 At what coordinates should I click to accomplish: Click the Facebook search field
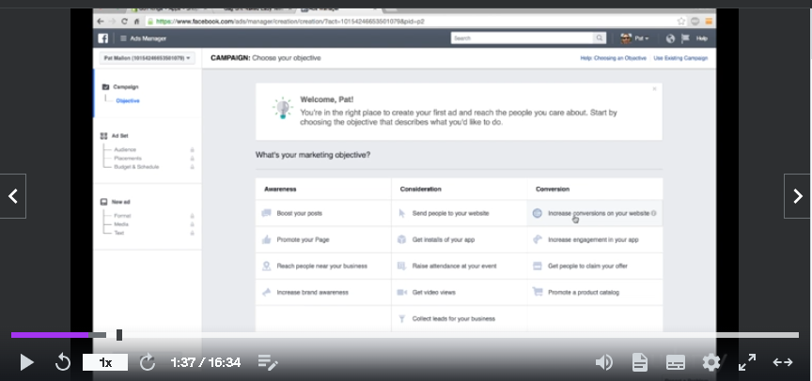522,38
